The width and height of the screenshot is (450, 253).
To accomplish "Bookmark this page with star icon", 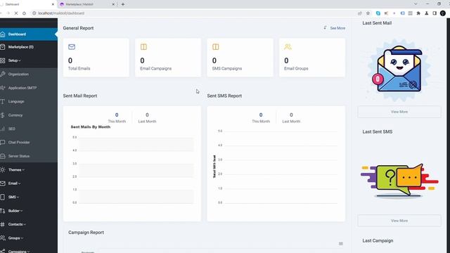I will tap(368, 13).
